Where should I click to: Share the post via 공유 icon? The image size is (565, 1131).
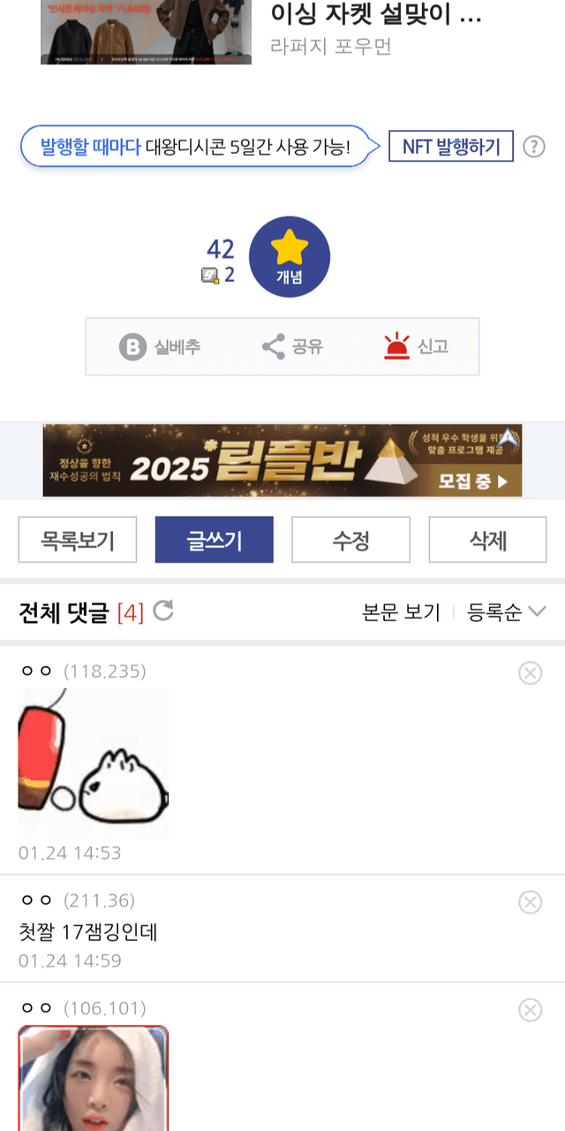click(x=274, y=346)
